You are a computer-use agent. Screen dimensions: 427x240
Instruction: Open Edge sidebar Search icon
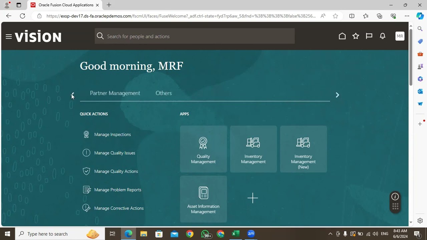point(420,29)
